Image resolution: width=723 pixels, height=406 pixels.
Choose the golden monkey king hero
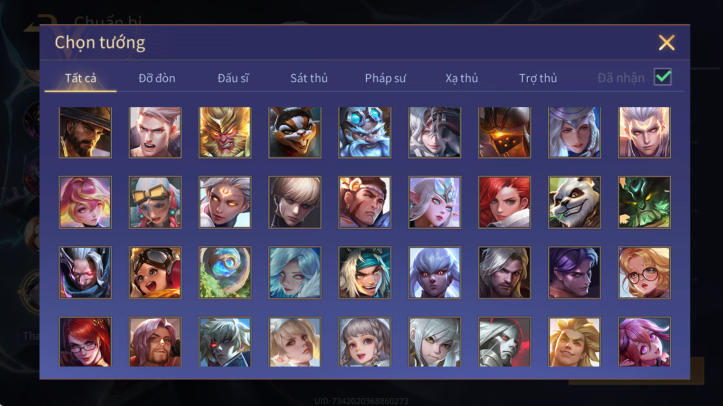pyautogui.click(x=225, y=132)
